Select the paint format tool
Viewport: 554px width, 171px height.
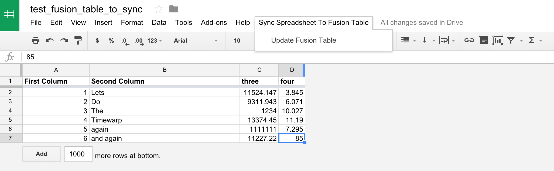[78, 40]
